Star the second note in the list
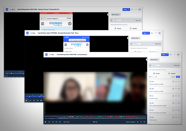The height and width of the screenshot is (131, 186). [x=176, y=89]
